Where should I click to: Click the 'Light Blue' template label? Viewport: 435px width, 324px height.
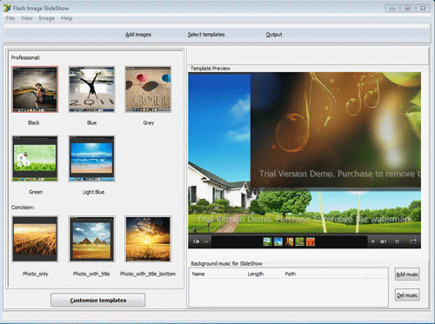(x=93, y=192)
